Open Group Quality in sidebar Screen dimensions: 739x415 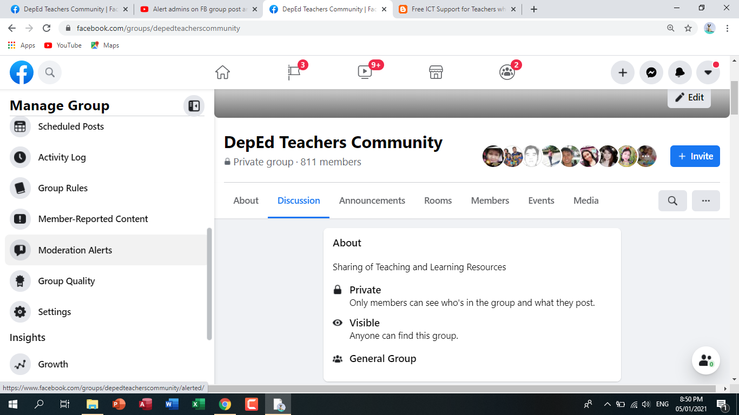106,281
